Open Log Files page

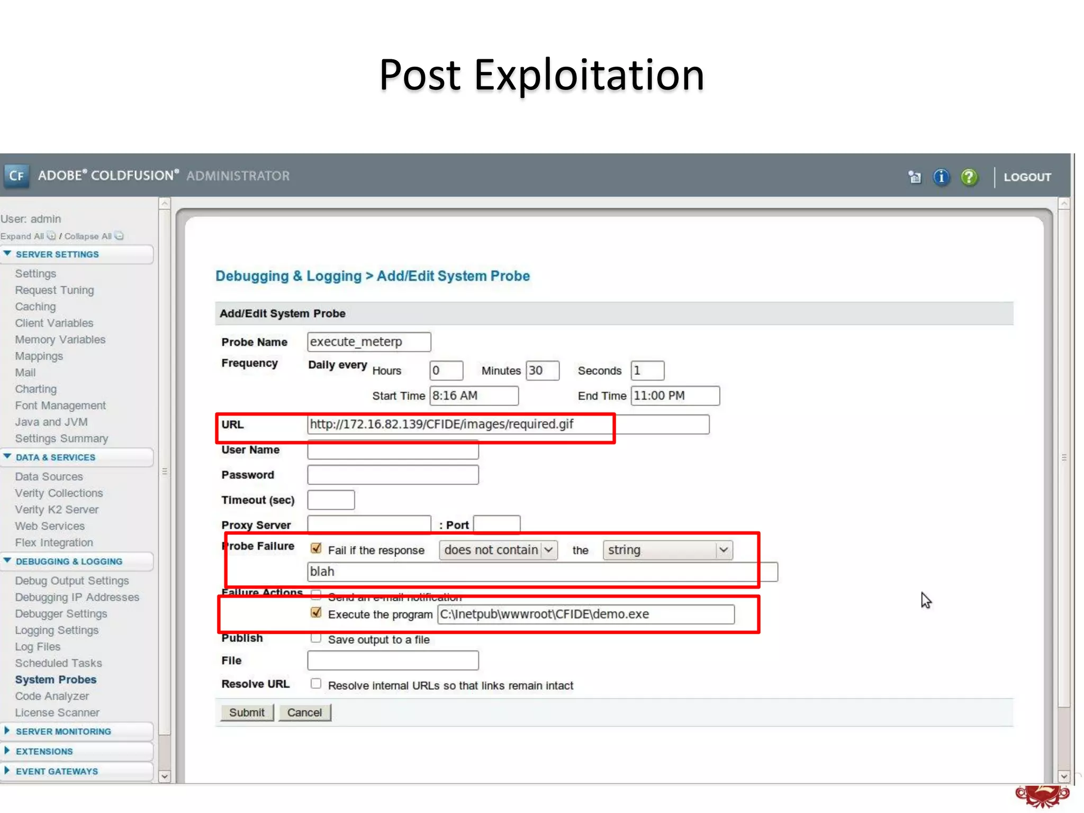(38, 646)
